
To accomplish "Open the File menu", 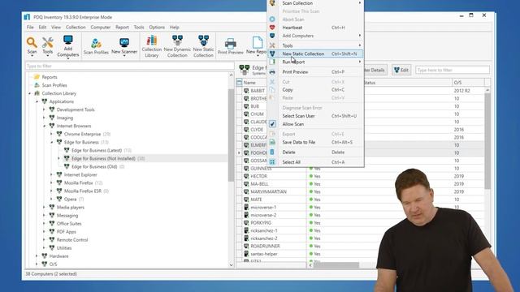I will [30, 27].
